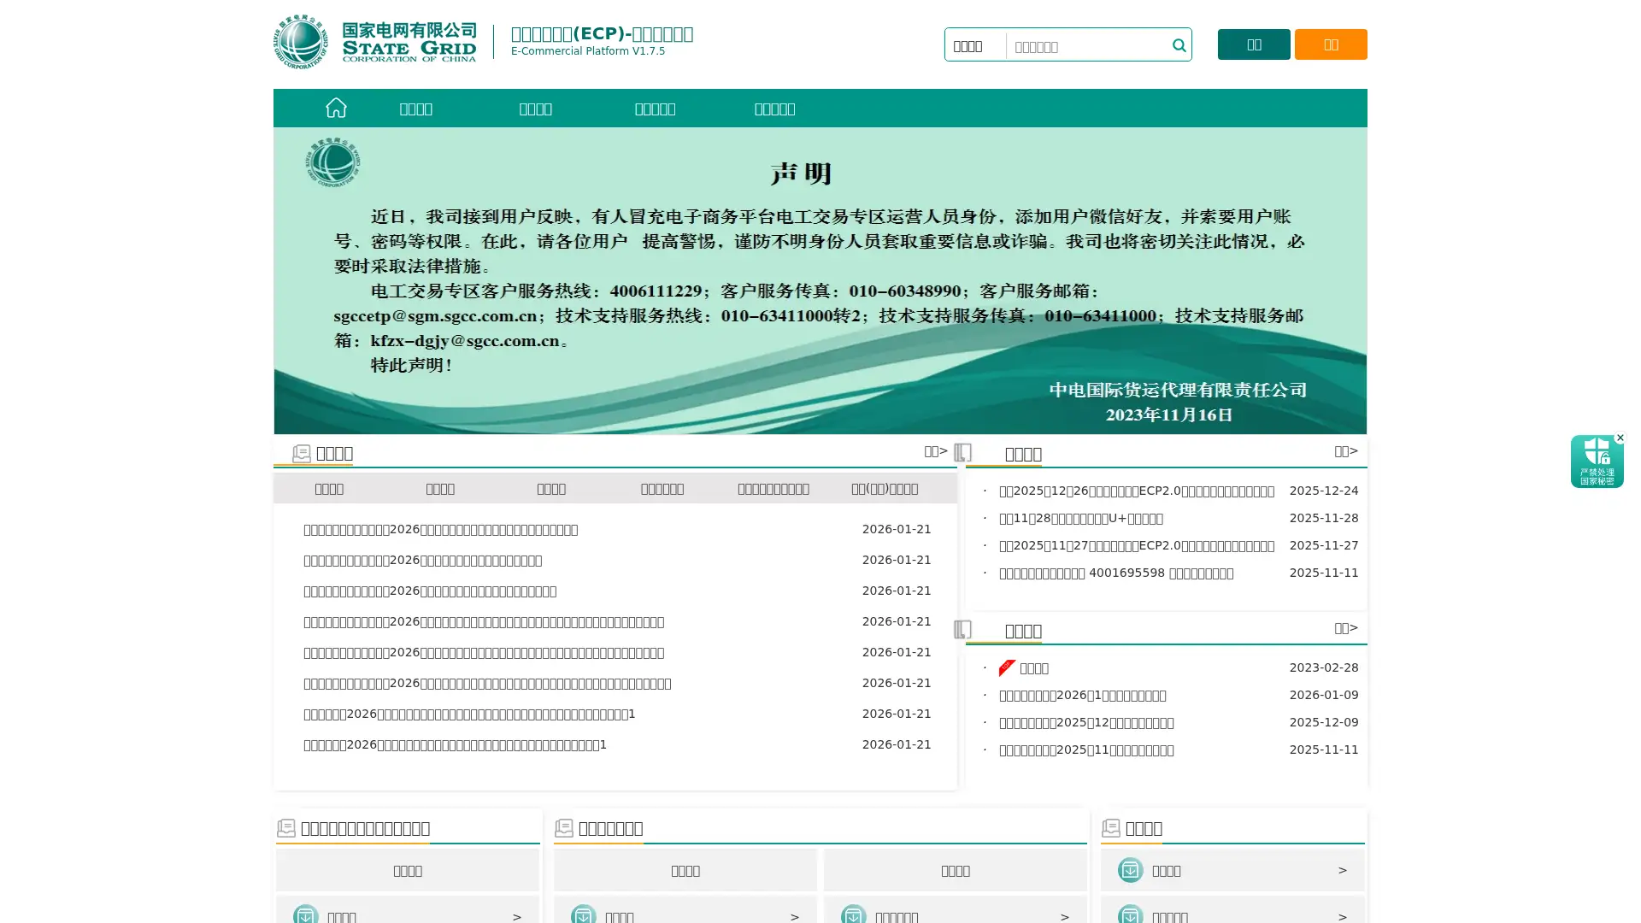Expand the first download entry via its chevron arrow
Image resolution: width=1641 pixels, height=923 pixels.
pos(516,915)
